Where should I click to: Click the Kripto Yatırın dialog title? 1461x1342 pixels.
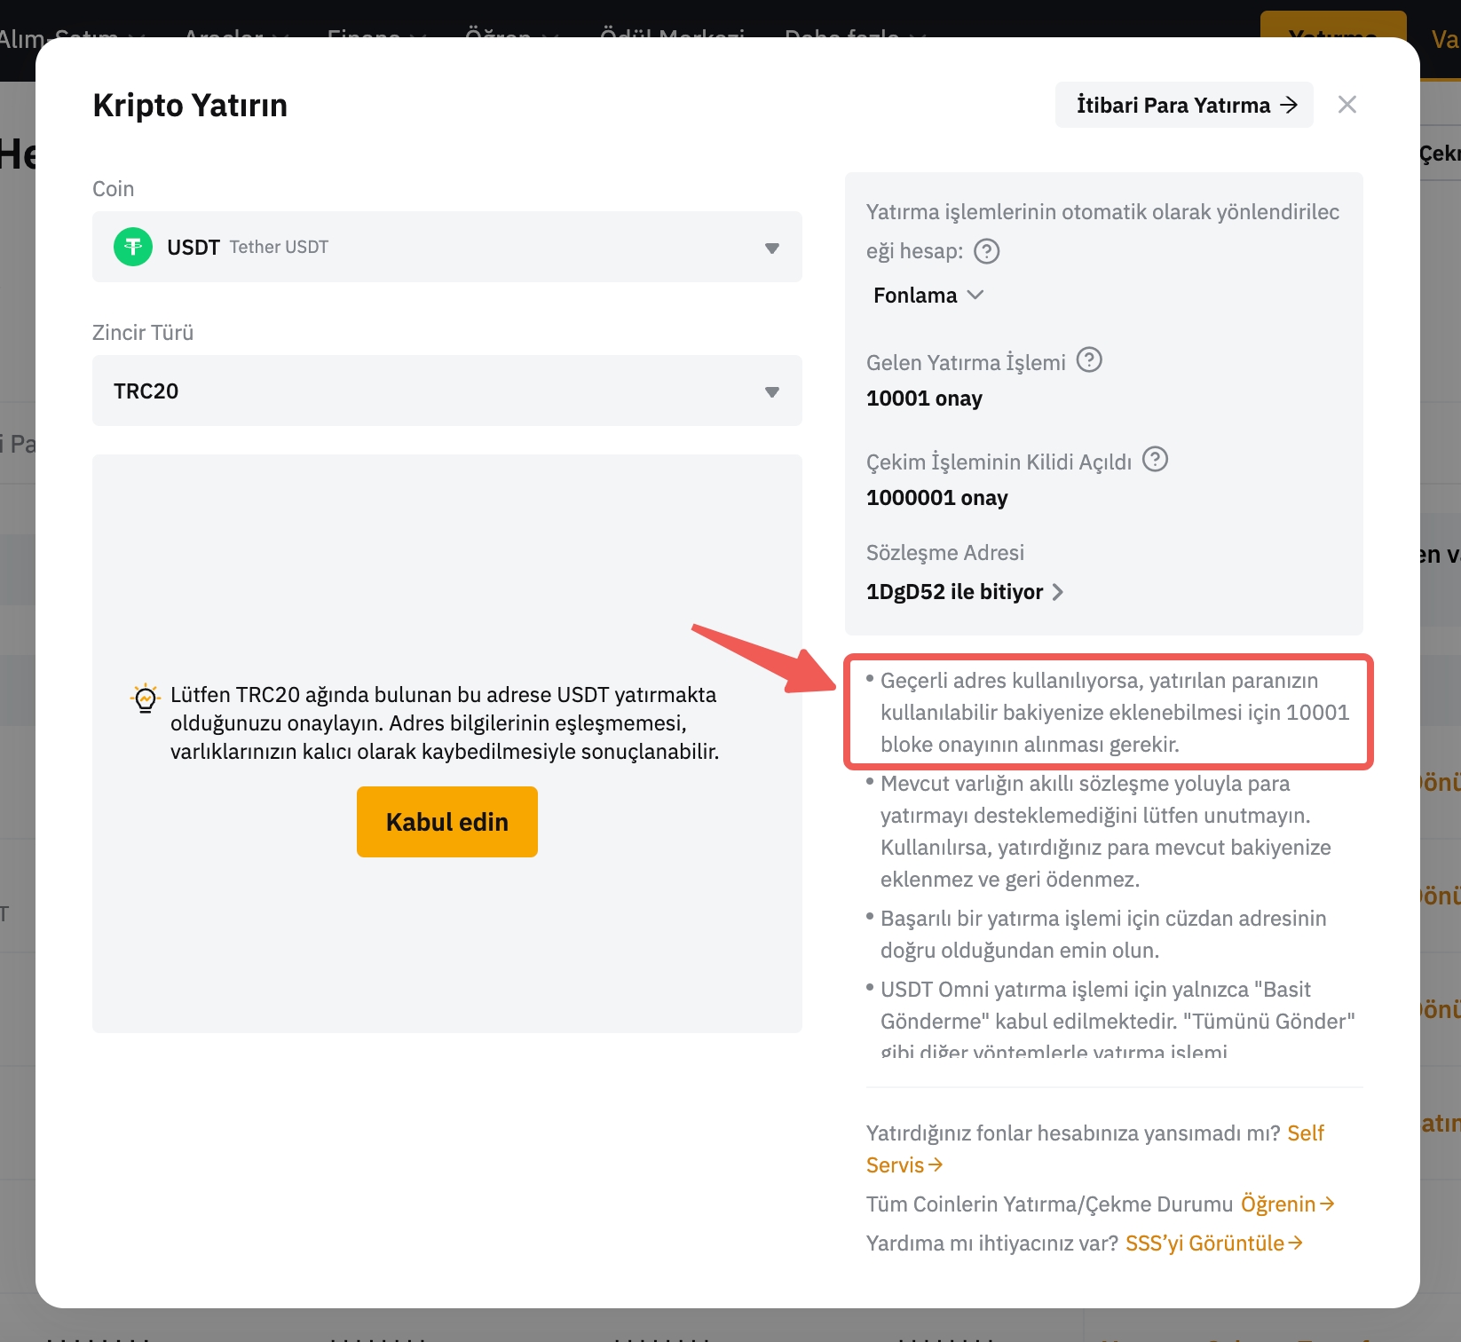coord(190,106)
